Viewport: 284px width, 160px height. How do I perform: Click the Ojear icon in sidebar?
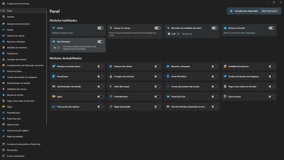click(4, 107)
